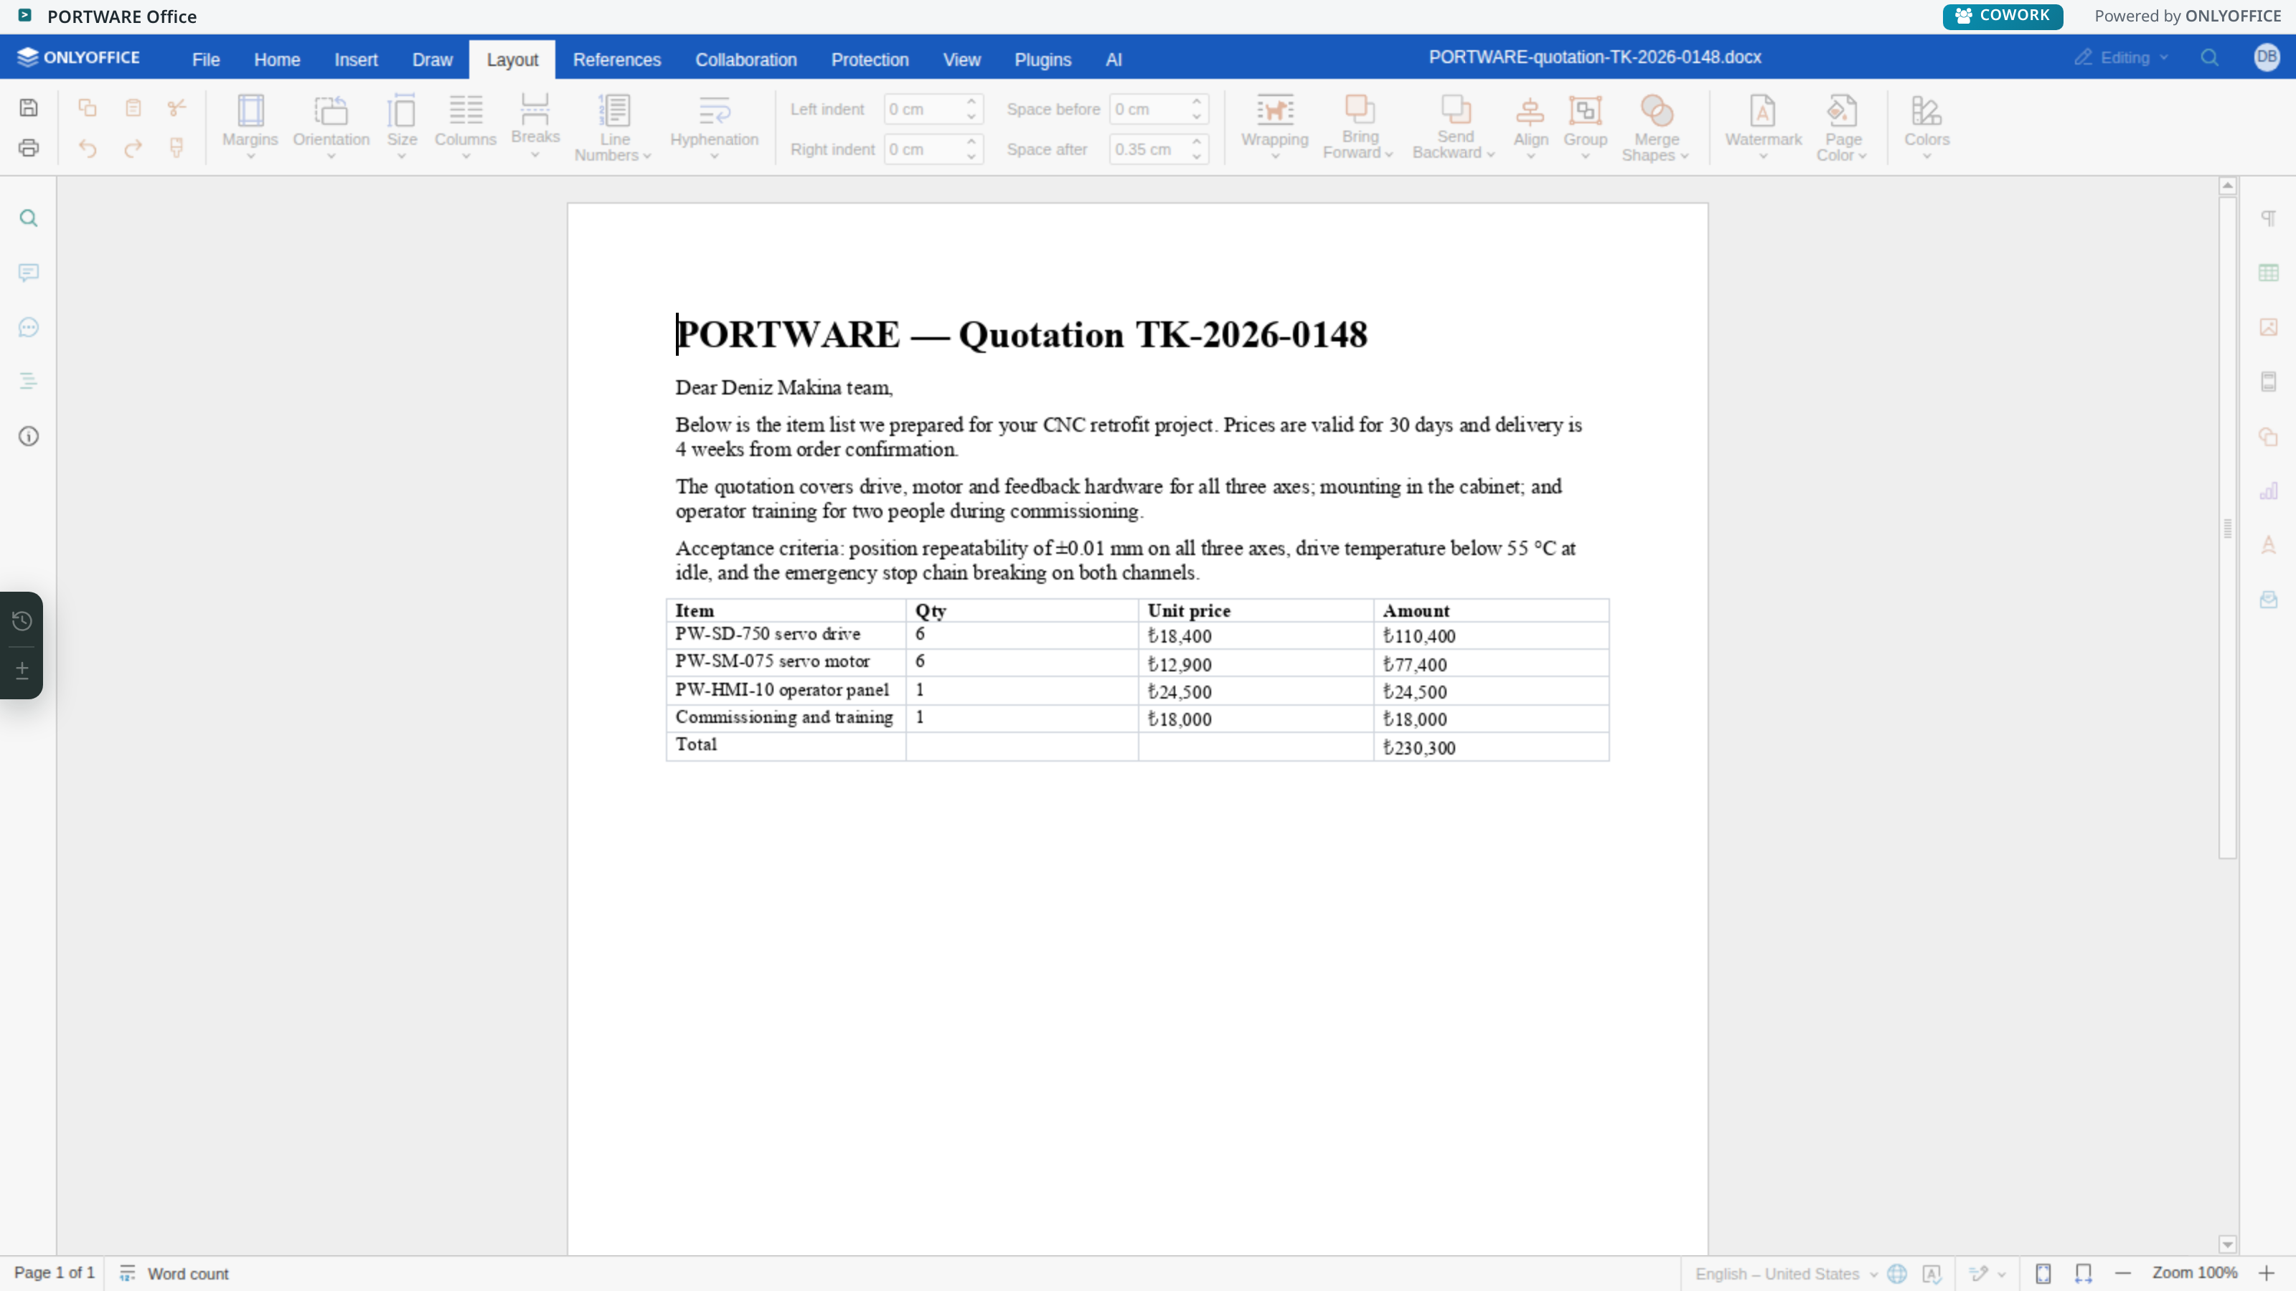
Task: Click the Copy icon in toolbar
Action: click(x=88, y=108)
